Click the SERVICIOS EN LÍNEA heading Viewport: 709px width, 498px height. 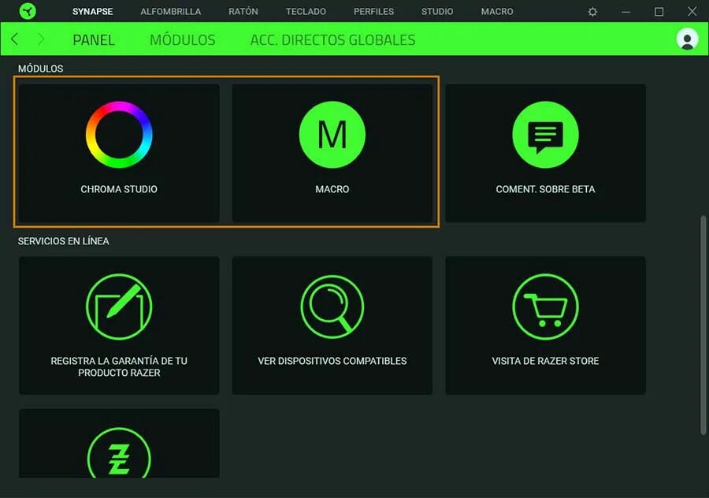(63, 241)
